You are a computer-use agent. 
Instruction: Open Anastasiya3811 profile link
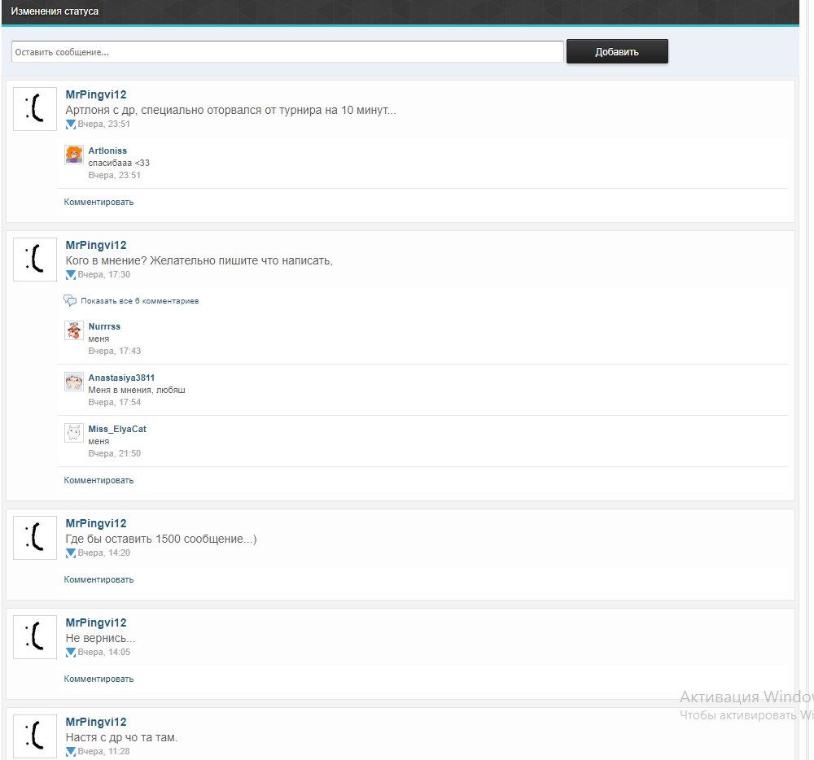pos(121,378)
